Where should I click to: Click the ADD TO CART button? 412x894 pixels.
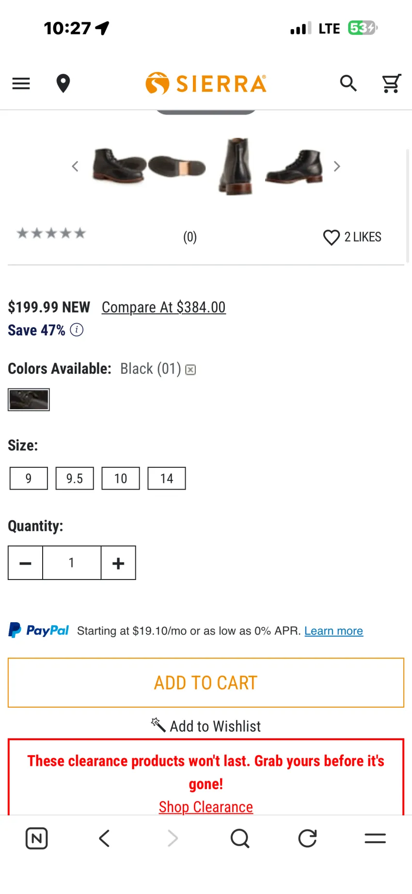tap(206, 683)
